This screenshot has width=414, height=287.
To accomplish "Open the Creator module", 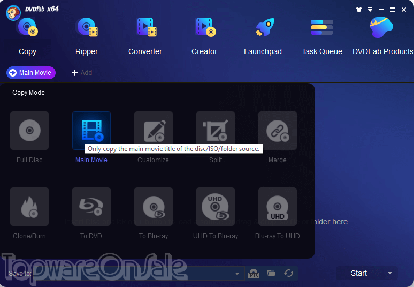I will click(x=204, y=36).
